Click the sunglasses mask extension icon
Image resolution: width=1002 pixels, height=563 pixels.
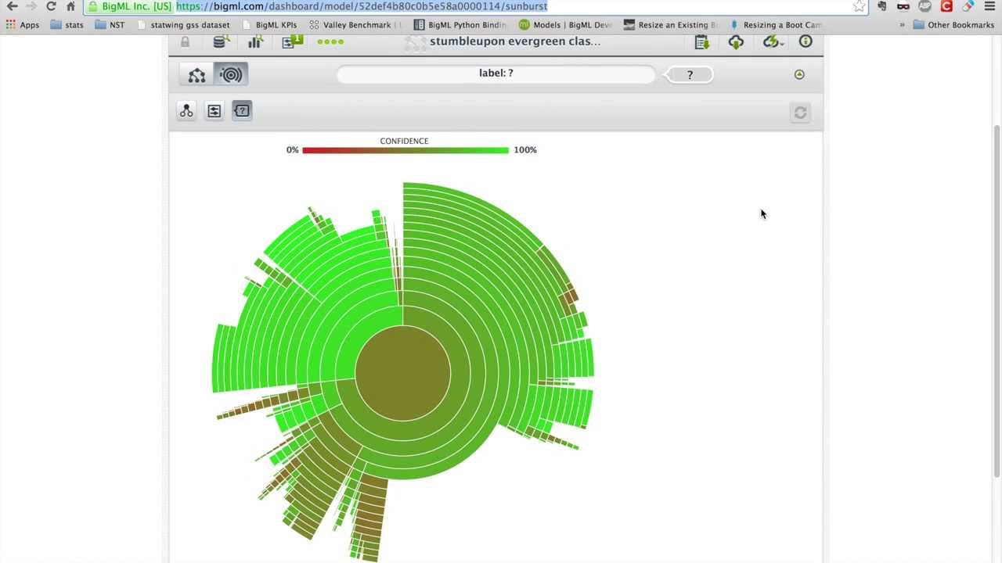(x=903, y=6)
